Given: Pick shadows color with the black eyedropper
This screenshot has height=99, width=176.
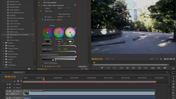Looking at the screenshot, I should pyautogui.click(x=51, y=42).
